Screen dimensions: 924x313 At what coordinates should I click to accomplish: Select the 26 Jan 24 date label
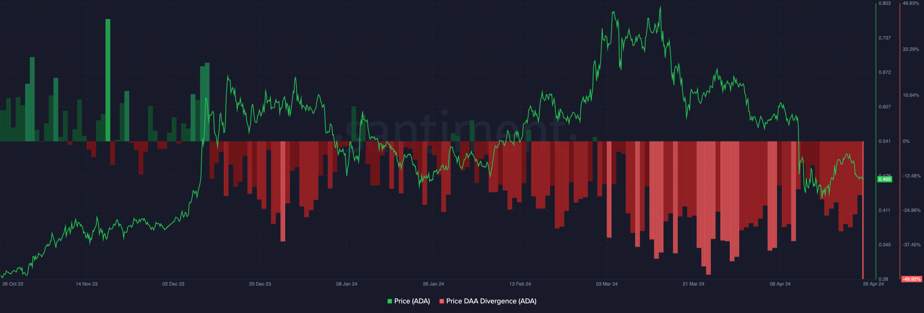[x=433, y=284]
